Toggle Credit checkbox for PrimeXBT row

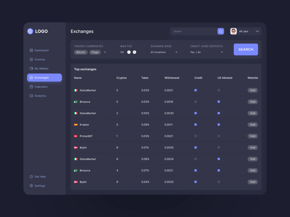pos(195,136)
